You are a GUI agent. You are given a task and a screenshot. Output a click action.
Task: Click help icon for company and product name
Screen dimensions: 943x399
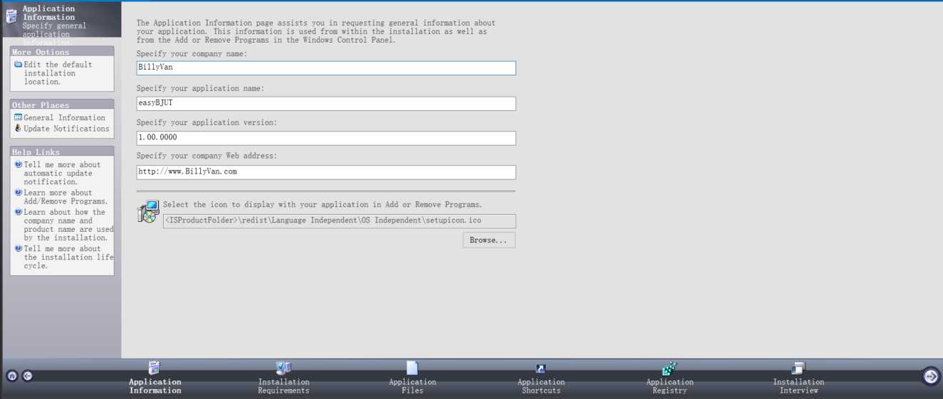[19, 212]
